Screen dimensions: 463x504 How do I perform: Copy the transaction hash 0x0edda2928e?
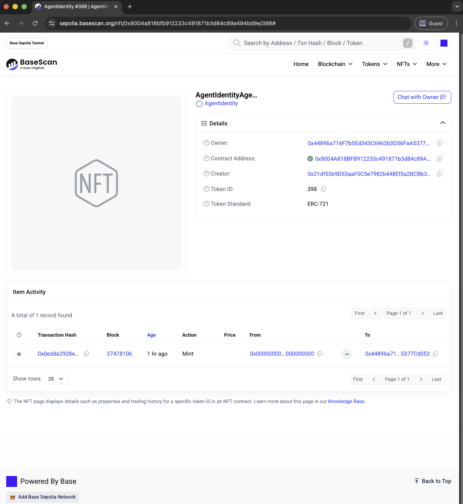pyautogui.click(x=86, y=354)
